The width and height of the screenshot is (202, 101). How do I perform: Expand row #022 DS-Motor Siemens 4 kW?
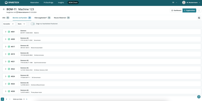click(x=6, y=69)
